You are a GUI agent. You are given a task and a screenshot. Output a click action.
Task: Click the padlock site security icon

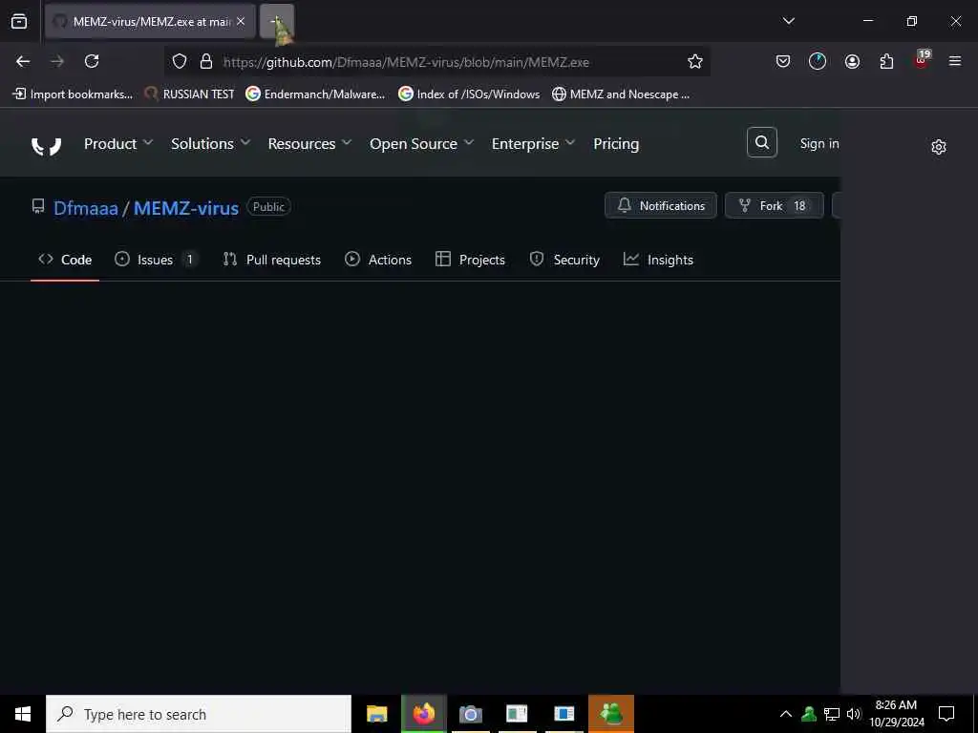206,61
